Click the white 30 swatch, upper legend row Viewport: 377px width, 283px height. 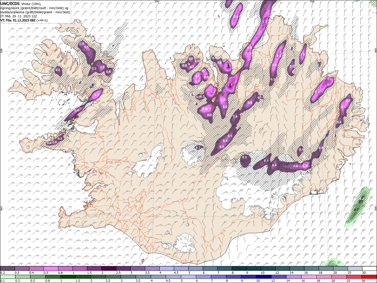pyautogui.click(x=370, y=269)
